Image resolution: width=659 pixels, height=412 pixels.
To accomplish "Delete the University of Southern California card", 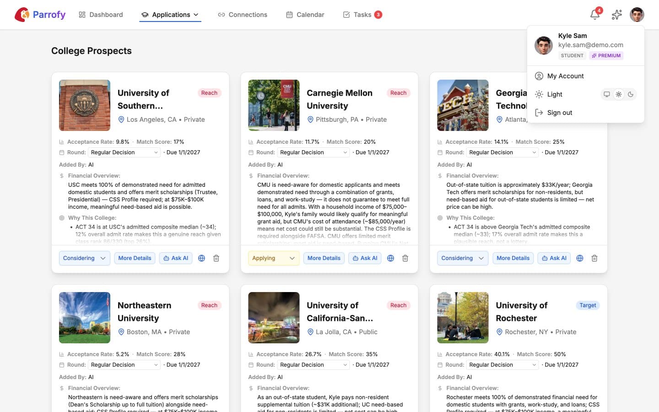I will point(216,258).
